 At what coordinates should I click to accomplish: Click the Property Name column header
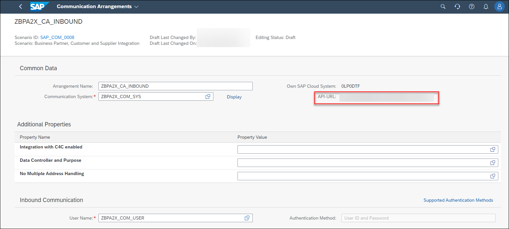click(x=35, y=137)
